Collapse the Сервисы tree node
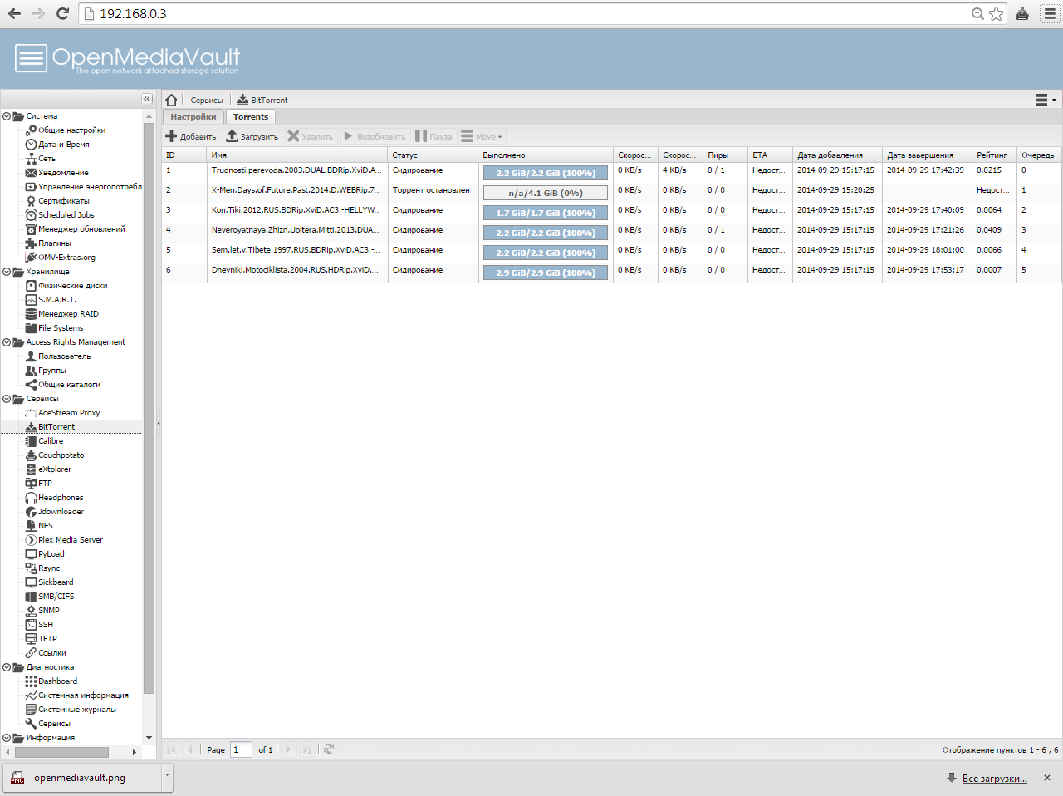Image resolution: width=1063 pixels, height=796 pixels. [7, 399]
